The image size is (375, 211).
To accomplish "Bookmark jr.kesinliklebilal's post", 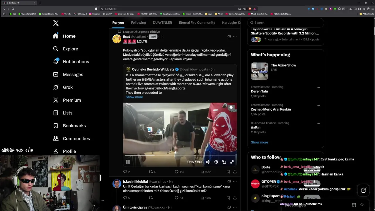I will pyautogui.click(x=228, y=198).
